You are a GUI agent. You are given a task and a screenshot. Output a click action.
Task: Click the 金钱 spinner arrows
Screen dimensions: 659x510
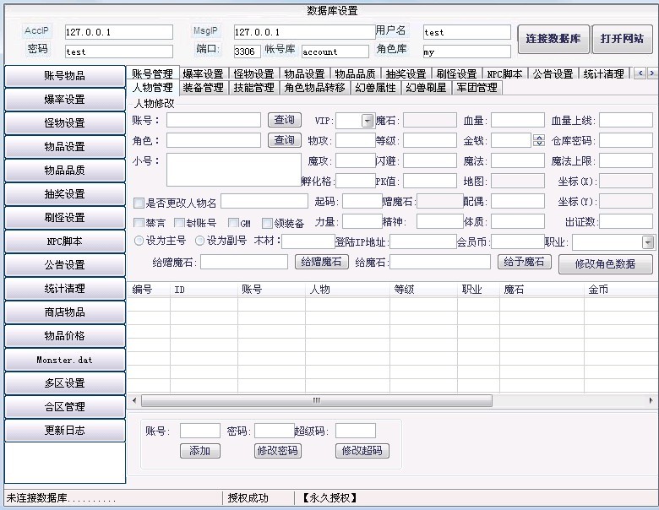(539, 140)
